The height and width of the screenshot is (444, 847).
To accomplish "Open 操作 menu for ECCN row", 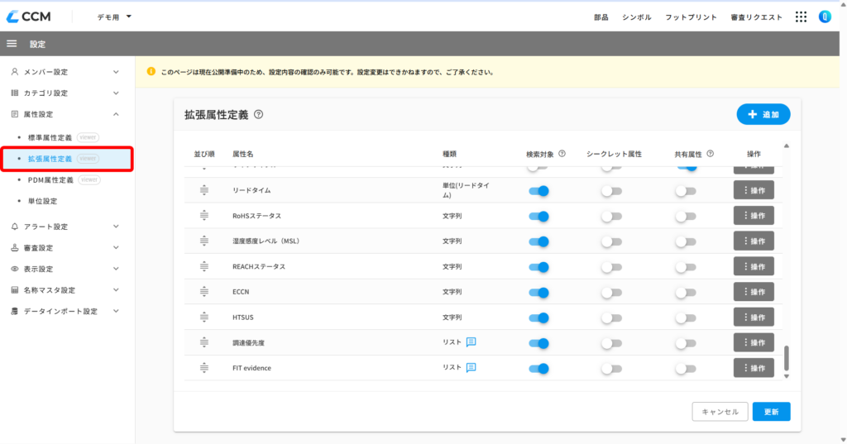I will point(754,292).
